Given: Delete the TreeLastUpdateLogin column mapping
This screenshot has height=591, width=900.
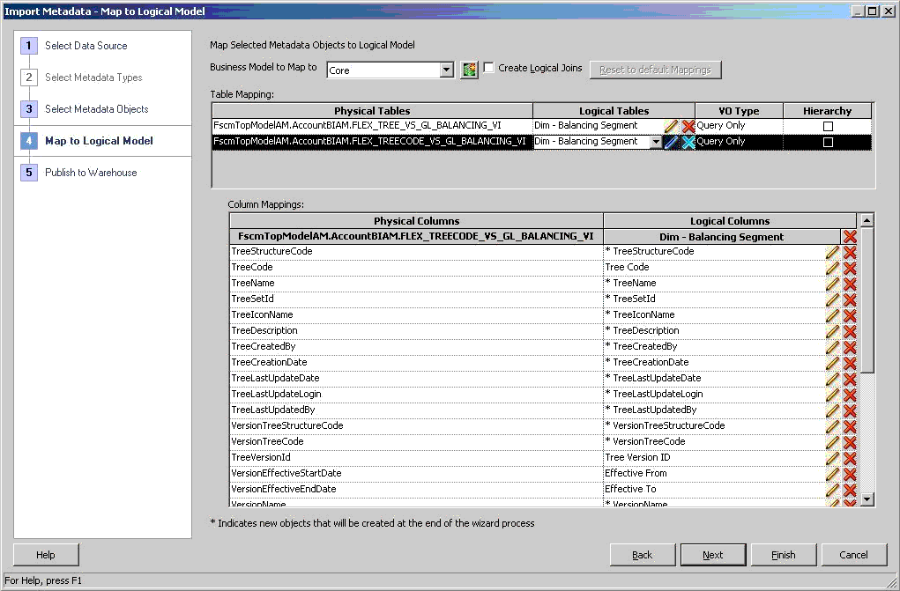Looking at the screenshot, I should pos(850,395).
